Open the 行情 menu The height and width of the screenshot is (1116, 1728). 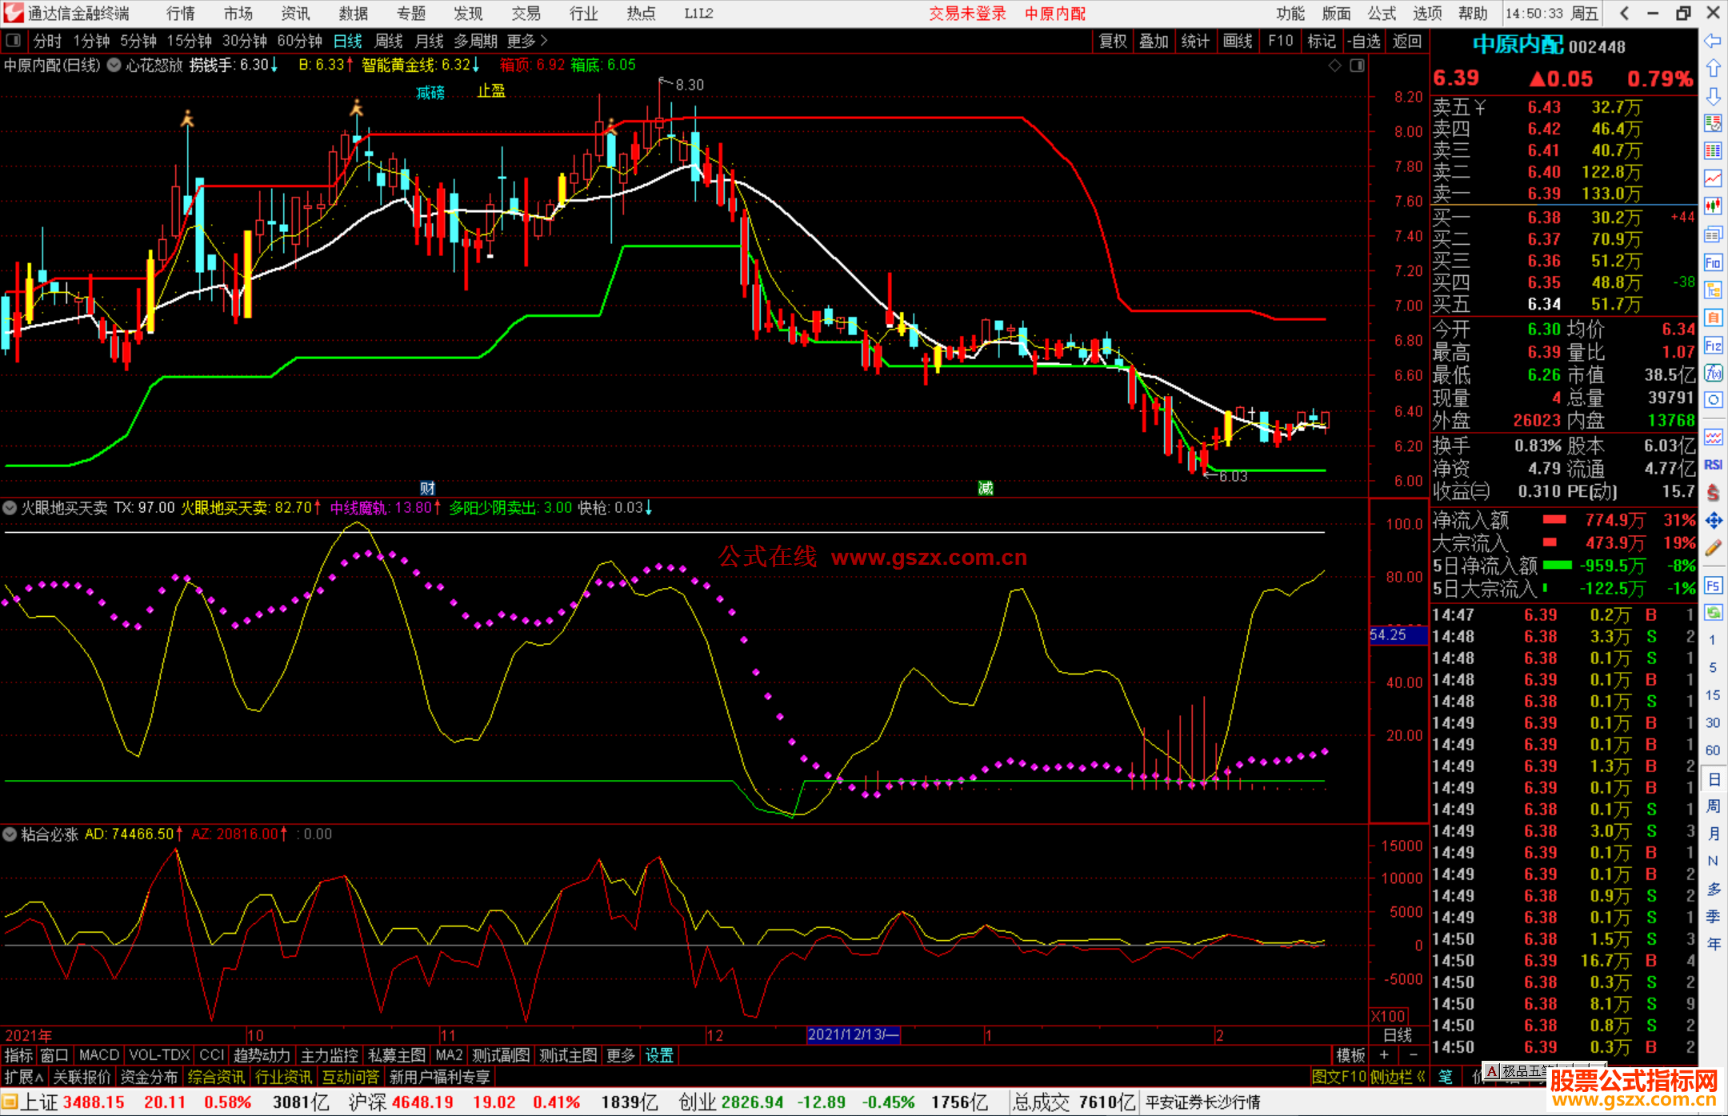coord(180,14)
